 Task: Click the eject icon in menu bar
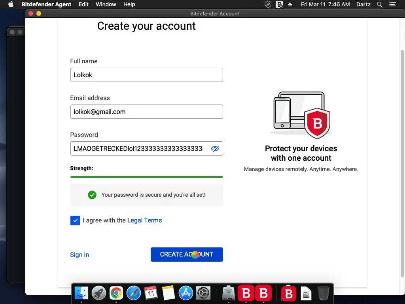[x=290, y=4]
